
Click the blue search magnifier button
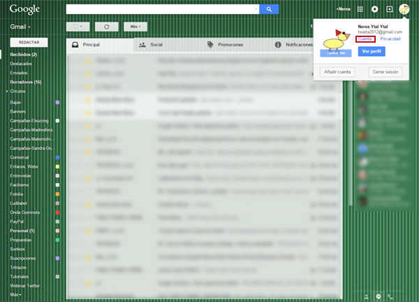click(x=269, y=9)
